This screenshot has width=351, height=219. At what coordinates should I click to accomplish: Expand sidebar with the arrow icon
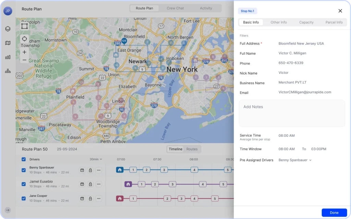coord(8,210)
